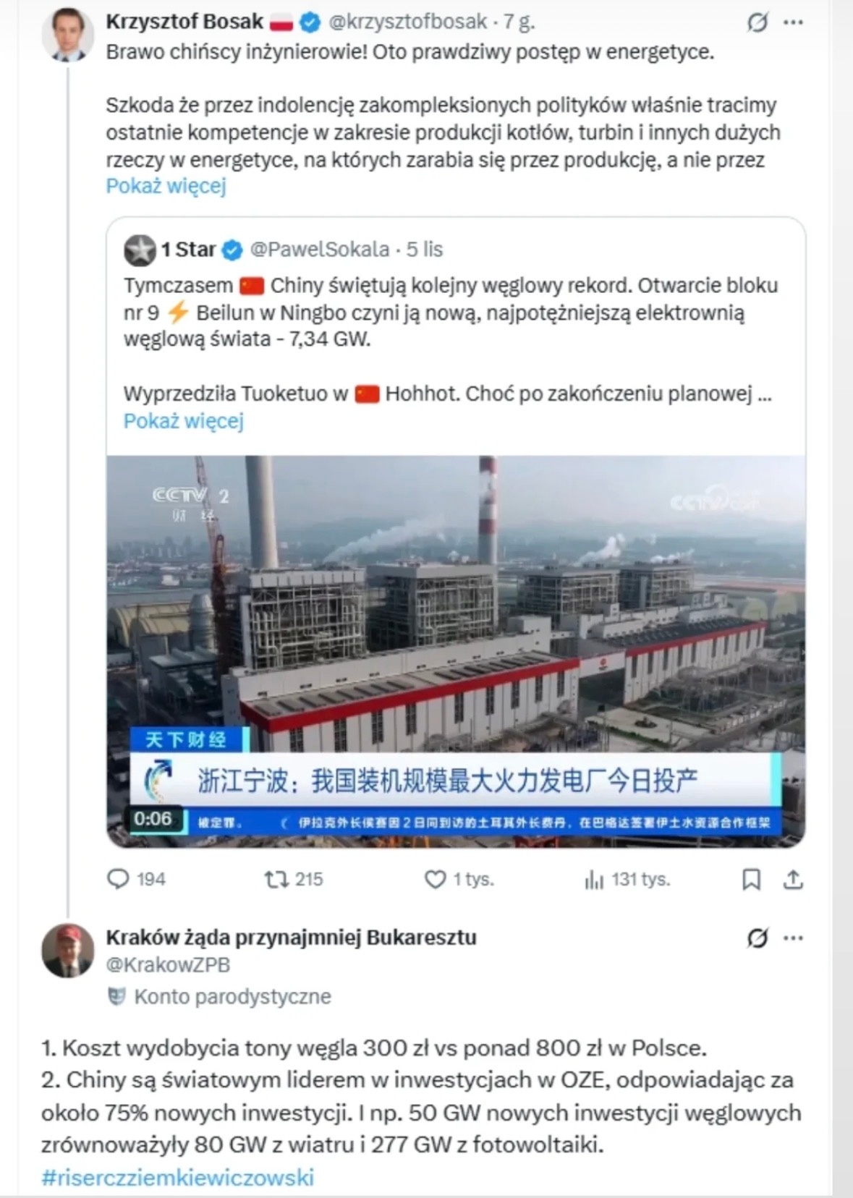853x1198 pixels.
Task: Click the share icon below the video
Action: (793, 879)
